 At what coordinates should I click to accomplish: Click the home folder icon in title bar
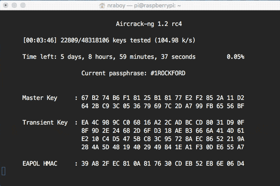[102, 6]
